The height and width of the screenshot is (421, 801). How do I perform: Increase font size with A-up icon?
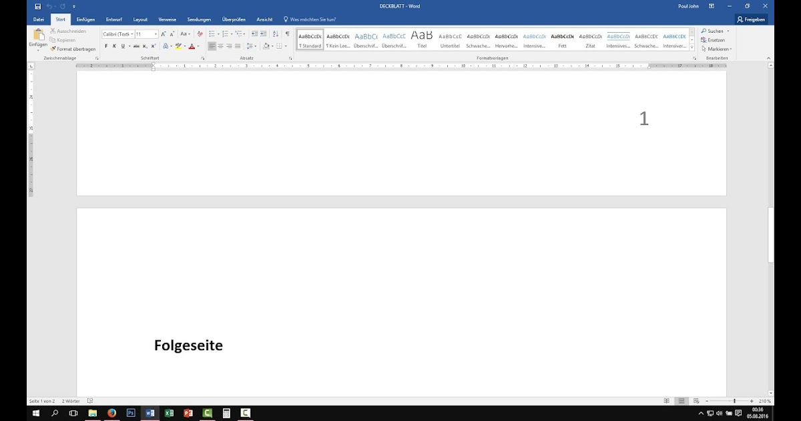(x=164, y=34)
